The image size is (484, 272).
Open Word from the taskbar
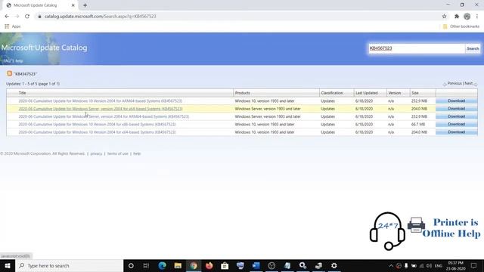click(256, 265)
